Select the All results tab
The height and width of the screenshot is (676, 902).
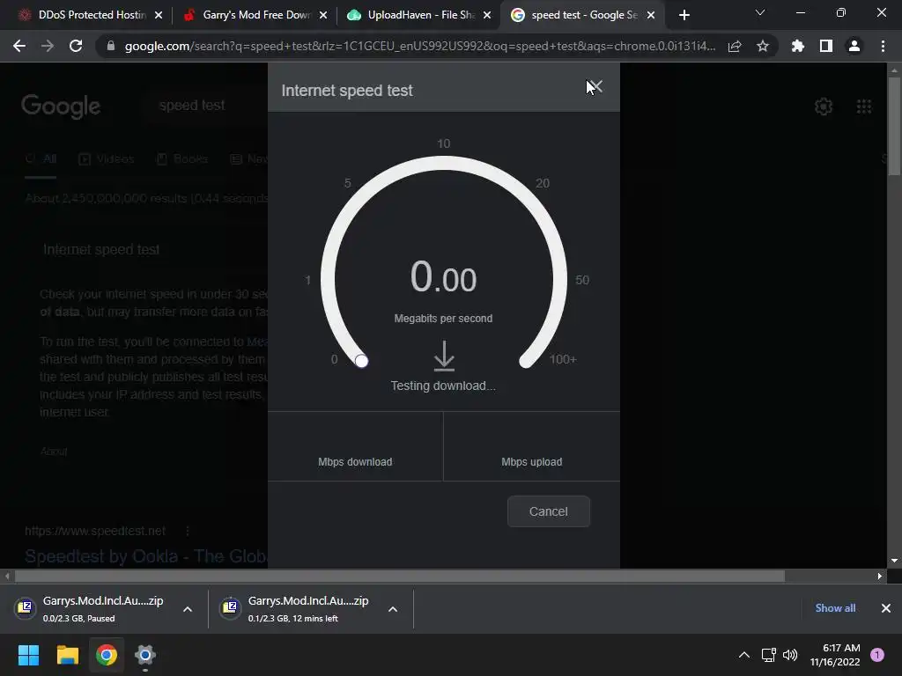(x=41, y=158)
